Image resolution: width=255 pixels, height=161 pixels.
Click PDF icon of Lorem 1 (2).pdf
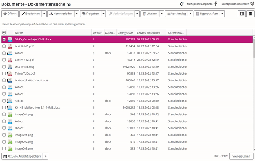coord(10,60)
